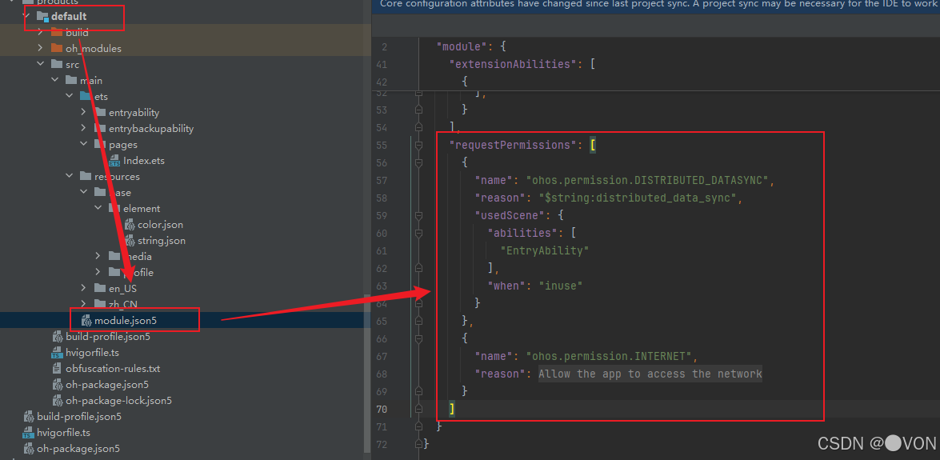Click the string.json file icon
Viewport: 940px width, 460px height.
pos(130,241)
